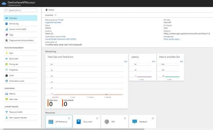Open the Activity log menu item

click(21, 24)
